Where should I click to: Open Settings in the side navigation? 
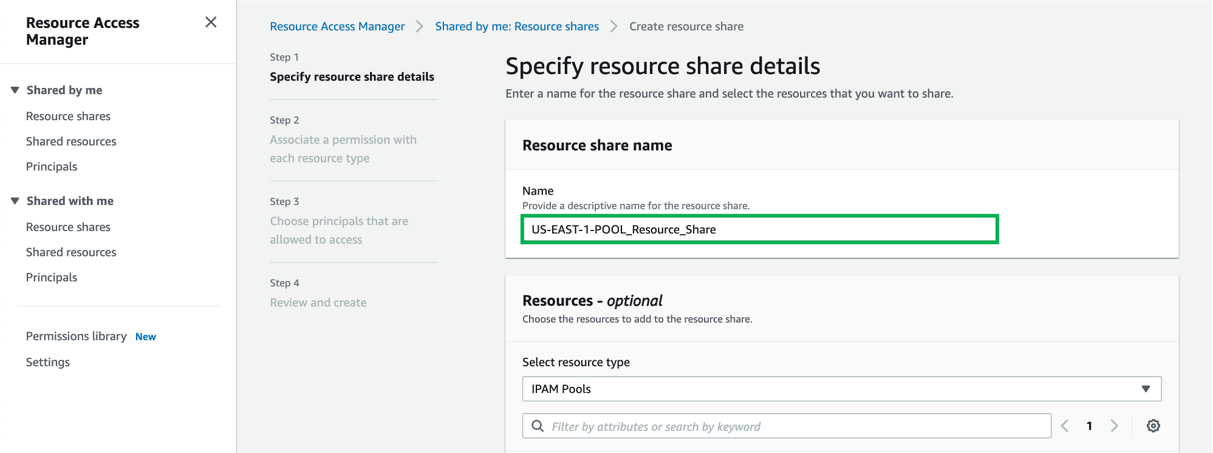(48, 363)
